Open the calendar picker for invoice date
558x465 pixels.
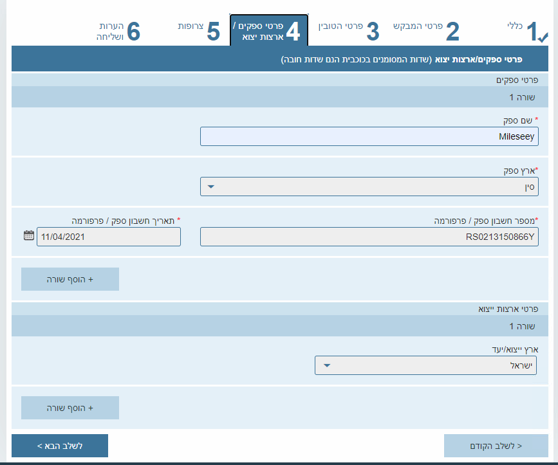pos(28,236)
